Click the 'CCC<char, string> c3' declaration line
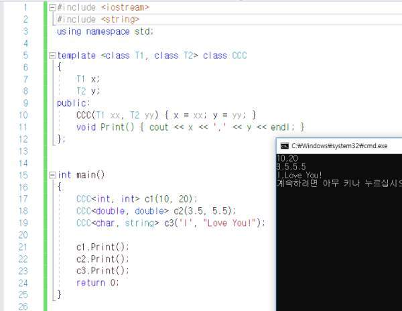Image resolution: width=402 pixels, height=311 pixels. 171,223
